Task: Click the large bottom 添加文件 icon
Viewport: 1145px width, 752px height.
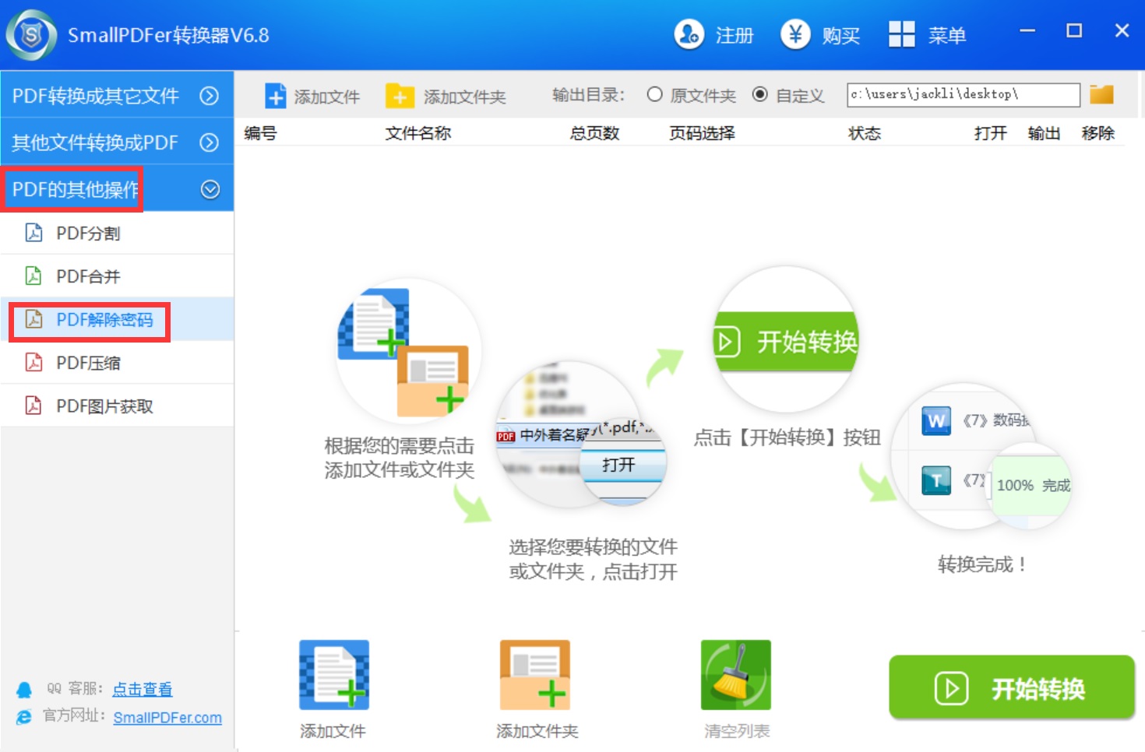Action: pos(334,675)
